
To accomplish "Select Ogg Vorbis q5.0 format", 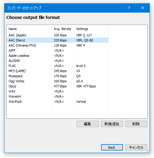I will [58, 81].
